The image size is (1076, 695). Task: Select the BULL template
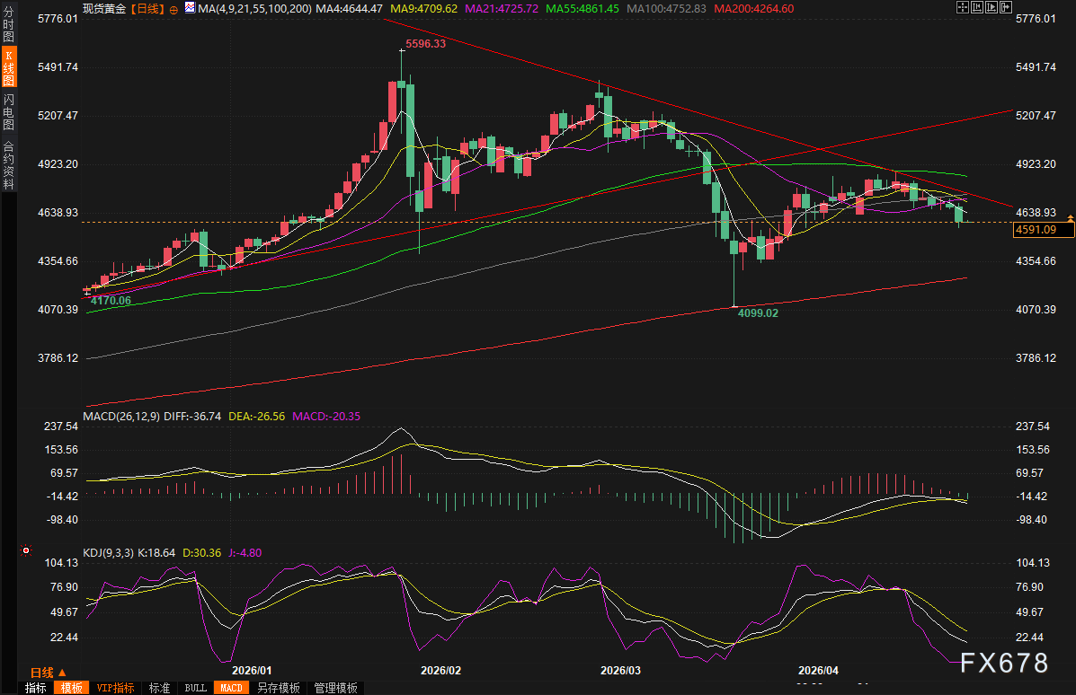(195, 688)
